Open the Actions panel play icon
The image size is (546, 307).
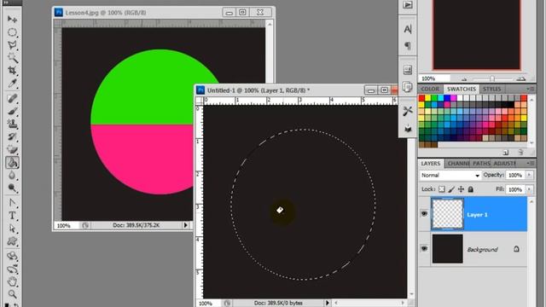[408, 5]
